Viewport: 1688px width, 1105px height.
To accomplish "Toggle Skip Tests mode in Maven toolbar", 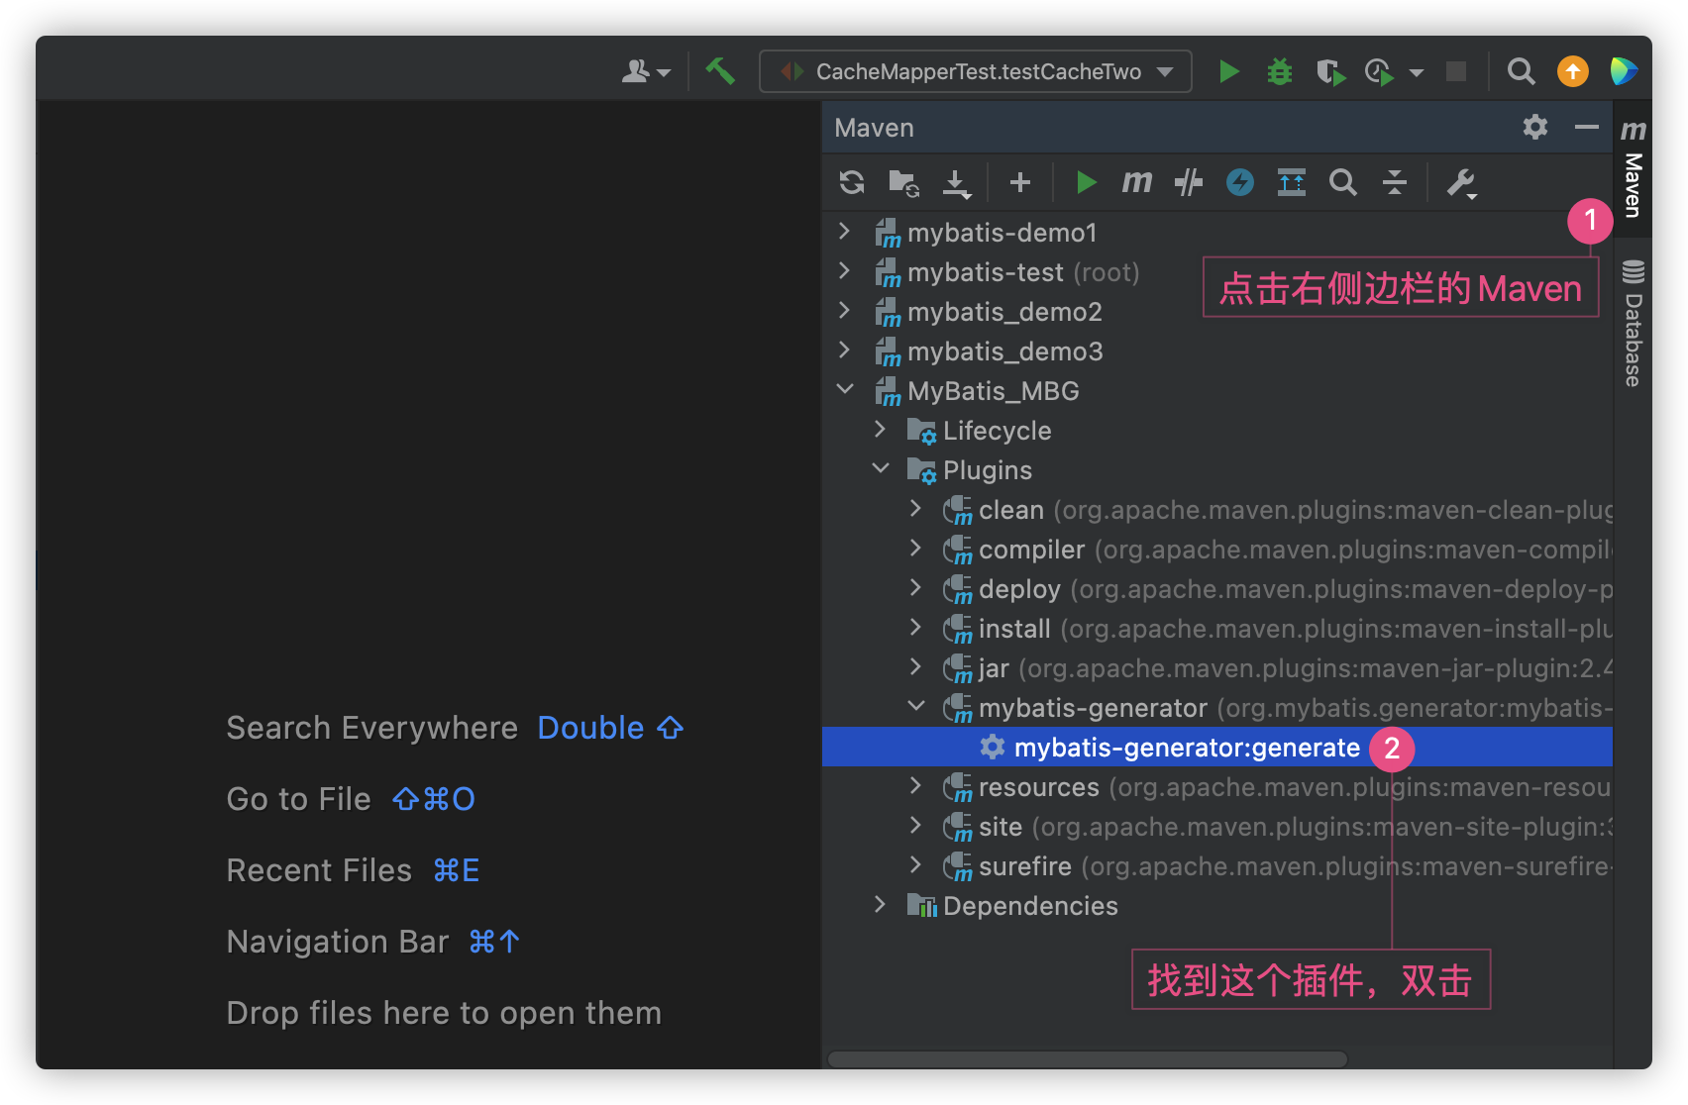I will tap(1188, 182).
